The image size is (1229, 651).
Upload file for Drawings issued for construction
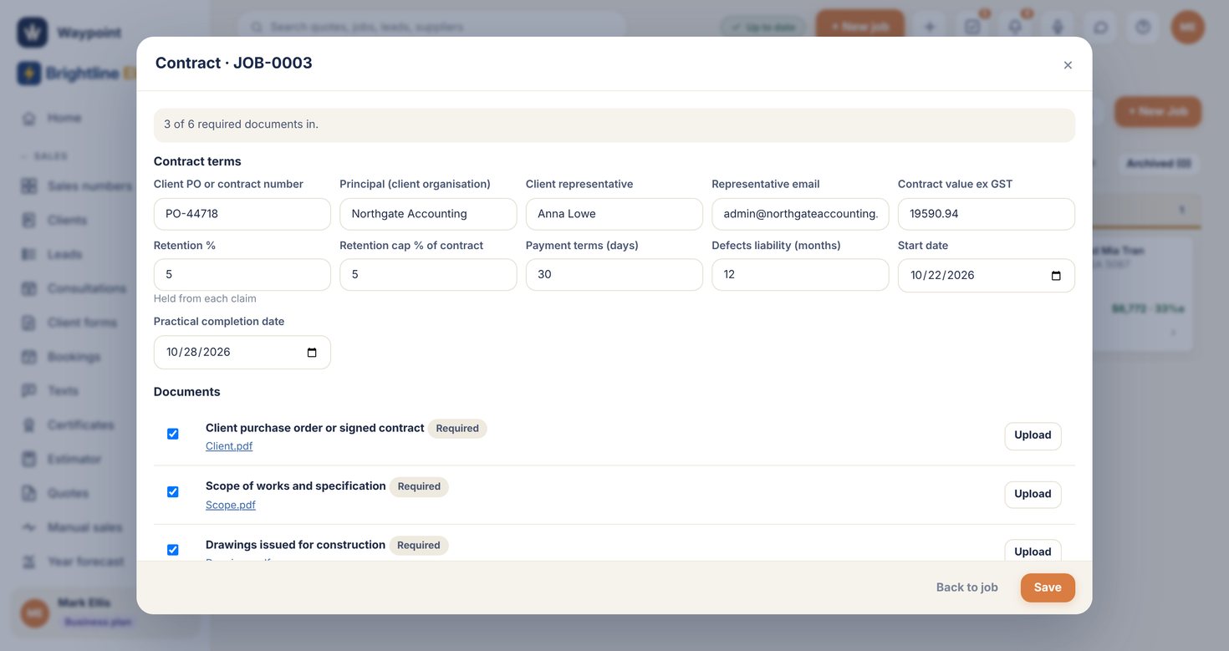tap(1033, 550)
